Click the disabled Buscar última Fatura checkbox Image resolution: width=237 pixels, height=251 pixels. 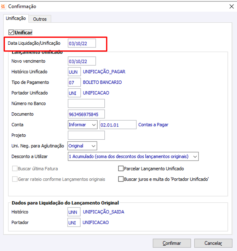(x=15, y=168)
